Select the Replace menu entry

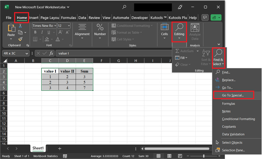click(x=228, y=80)
